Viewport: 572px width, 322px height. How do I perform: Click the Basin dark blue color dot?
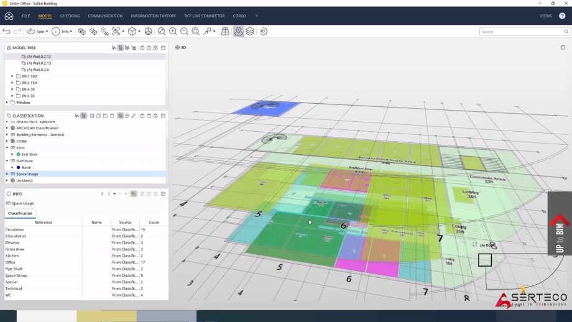pos(19,167)
